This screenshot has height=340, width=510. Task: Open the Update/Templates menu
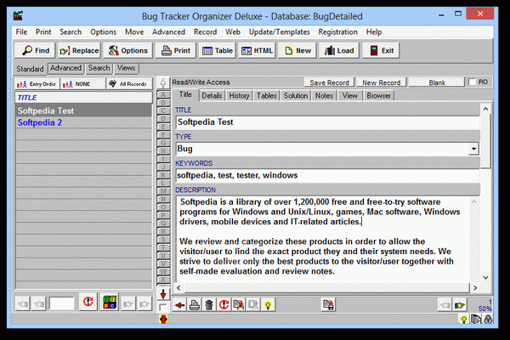280,32
